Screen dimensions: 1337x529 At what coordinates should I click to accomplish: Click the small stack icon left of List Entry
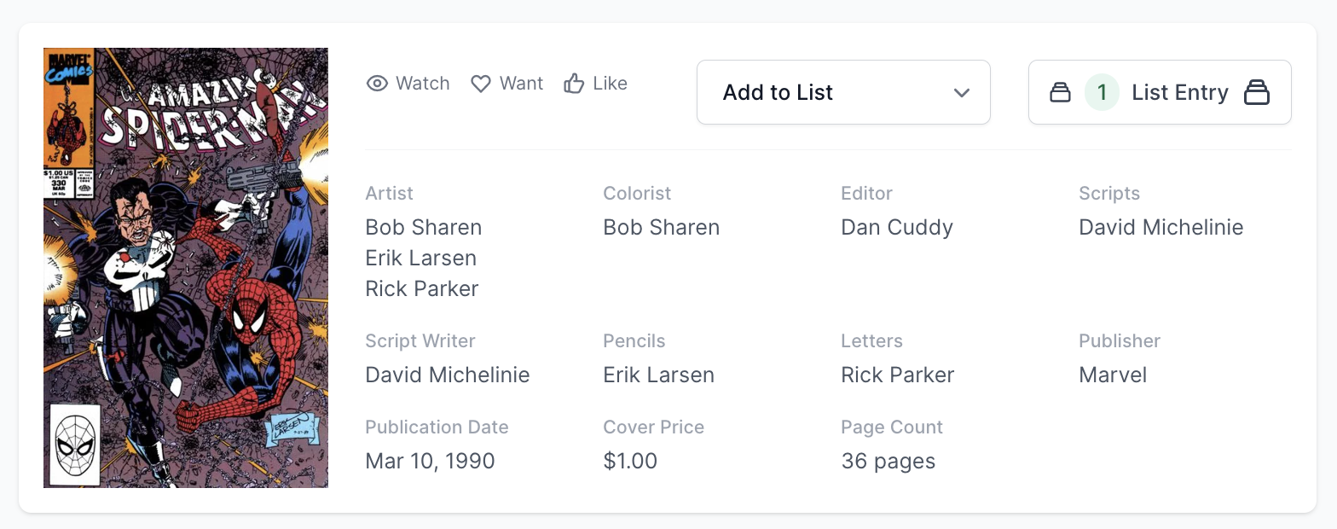(x=1060, y=92)
